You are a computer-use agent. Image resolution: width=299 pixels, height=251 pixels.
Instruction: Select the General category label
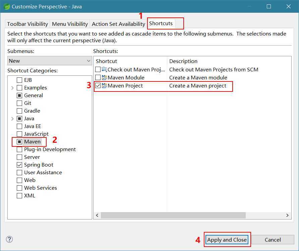click(x=34, y=95)
